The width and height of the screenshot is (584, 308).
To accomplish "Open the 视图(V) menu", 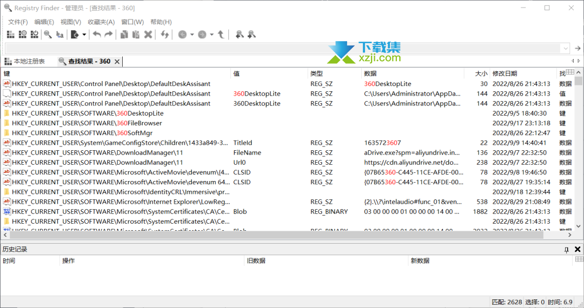I will pos(71,22).
